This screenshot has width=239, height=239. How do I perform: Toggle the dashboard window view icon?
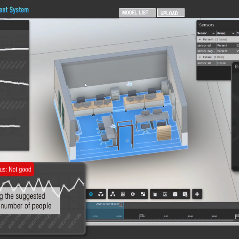pos(185,194)
